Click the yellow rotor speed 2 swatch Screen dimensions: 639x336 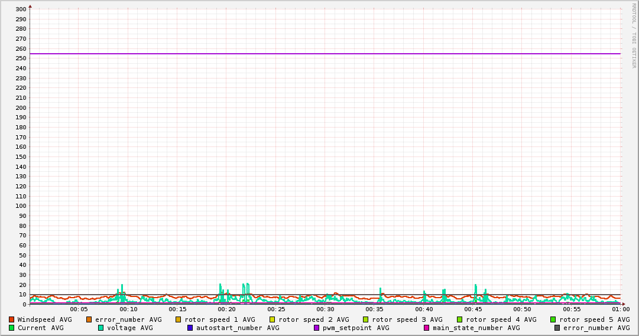272,319
